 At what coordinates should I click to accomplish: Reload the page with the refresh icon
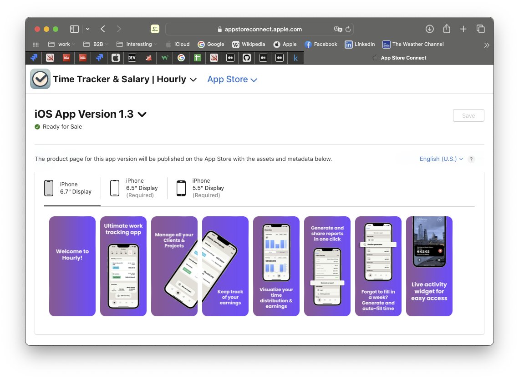348,29
